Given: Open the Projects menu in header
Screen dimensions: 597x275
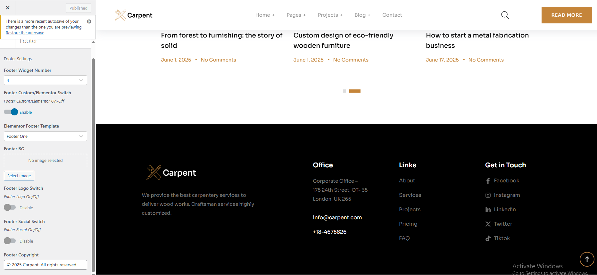Looking at the screenshot, I should coord(330,15).
